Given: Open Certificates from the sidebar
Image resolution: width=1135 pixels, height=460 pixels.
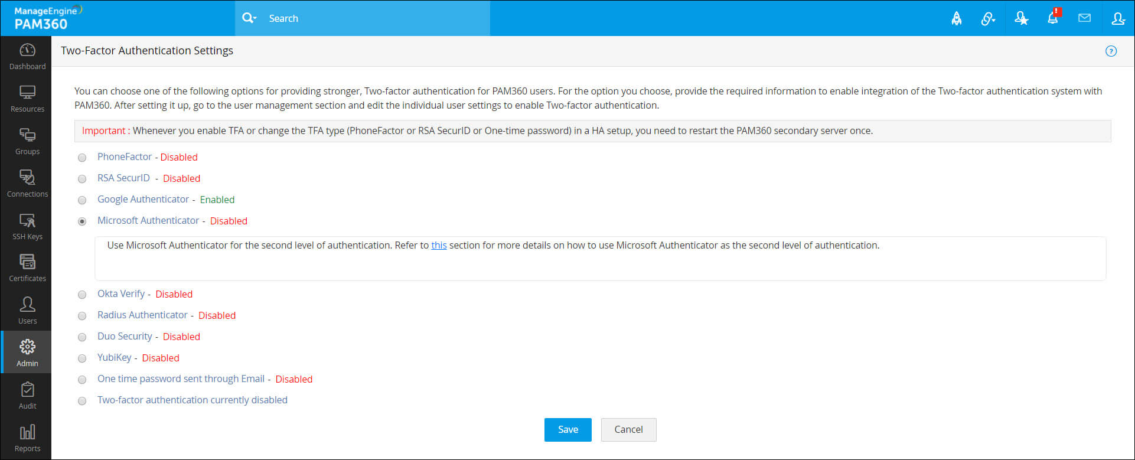Looking at the screenshot, I should point(27,269).
